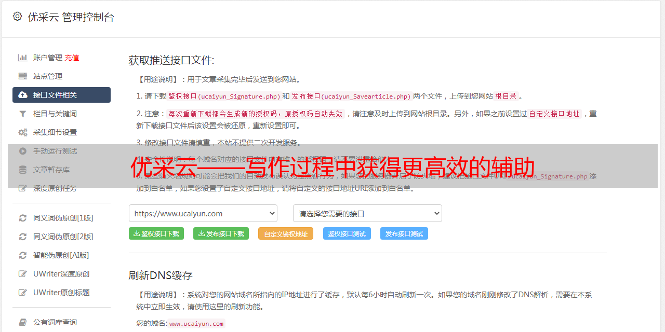
Task: Click the blue 鉴权接口测试 button
Action: click(347, 233)
